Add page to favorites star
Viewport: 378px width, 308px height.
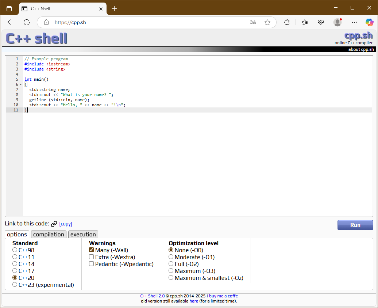(x=267, y=22)
